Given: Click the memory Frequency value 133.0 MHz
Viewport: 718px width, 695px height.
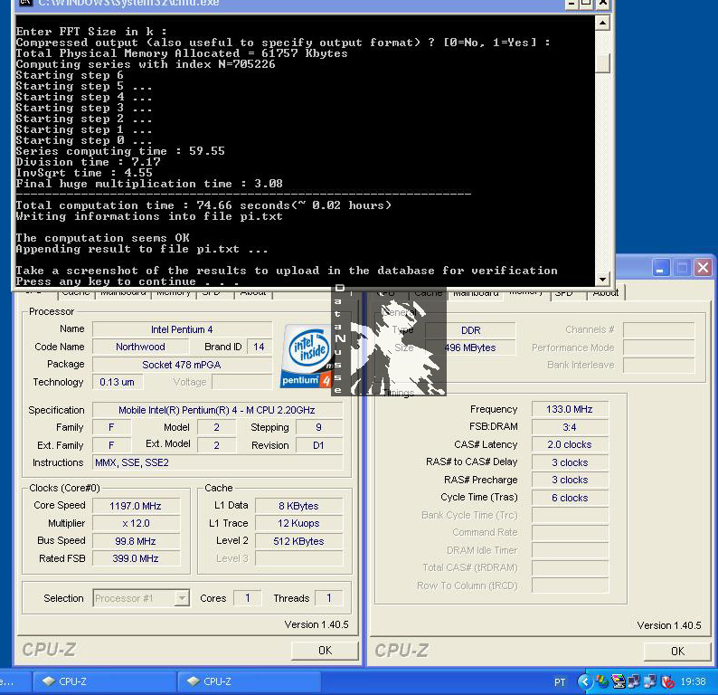Looking at the screenshot, I should coord(570,409).
